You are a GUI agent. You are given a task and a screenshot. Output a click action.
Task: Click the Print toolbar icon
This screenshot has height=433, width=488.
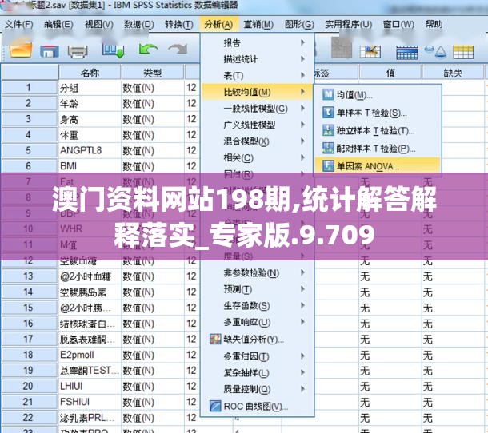[x=78, y=51]
